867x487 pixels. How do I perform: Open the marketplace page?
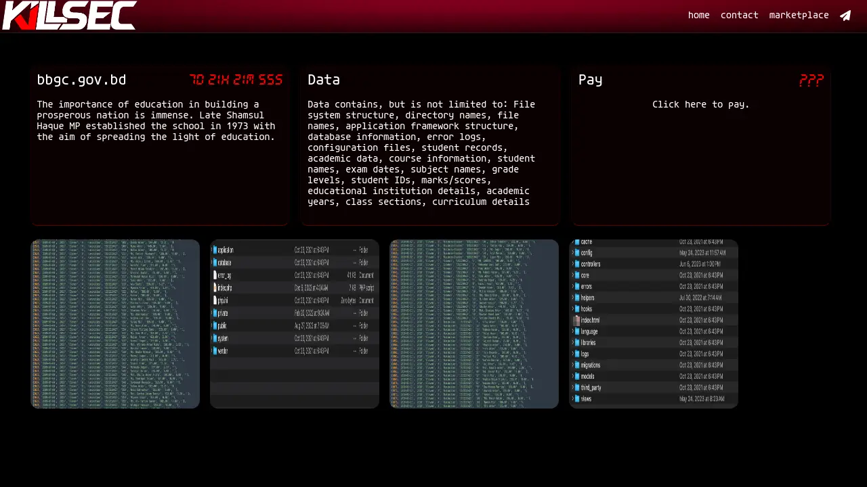[x=799, y=16]
